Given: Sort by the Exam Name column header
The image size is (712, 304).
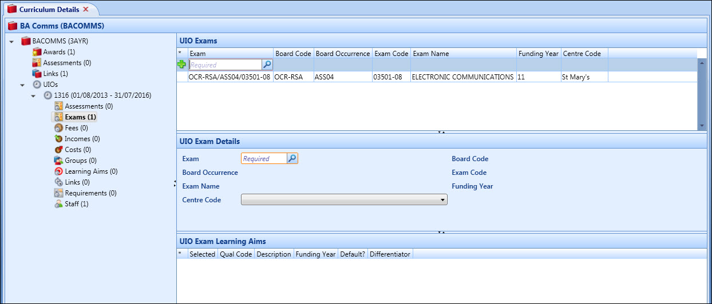Looking at the screenshot, I should click(x=464, y=53).
